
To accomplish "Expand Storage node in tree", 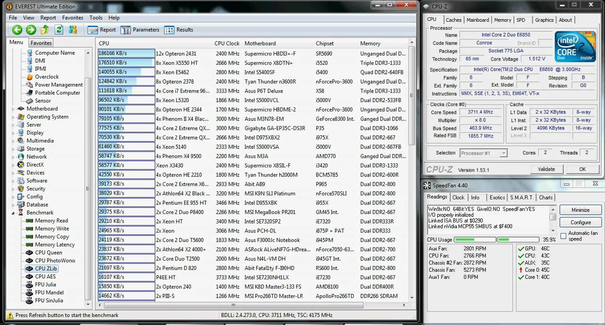I will pyautogui.click(x=14, y=149).
